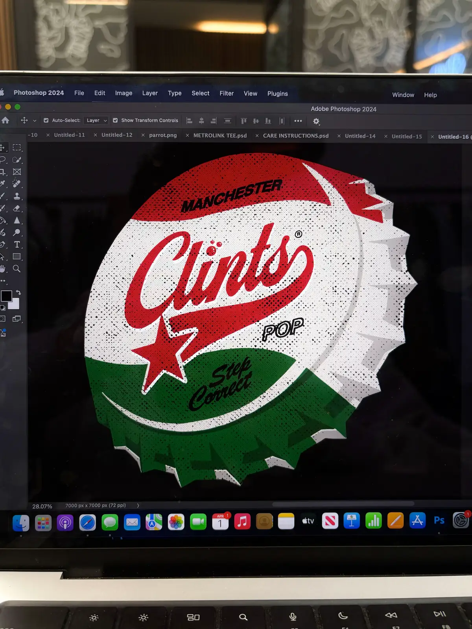Viewport: 472px width, 629px height.
Task: Open the Image menu
Action: click(x=124, y=93)
